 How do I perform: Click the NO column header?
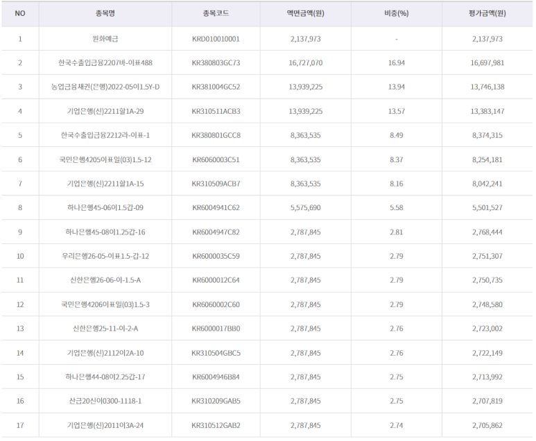click(x=20, y=14)
